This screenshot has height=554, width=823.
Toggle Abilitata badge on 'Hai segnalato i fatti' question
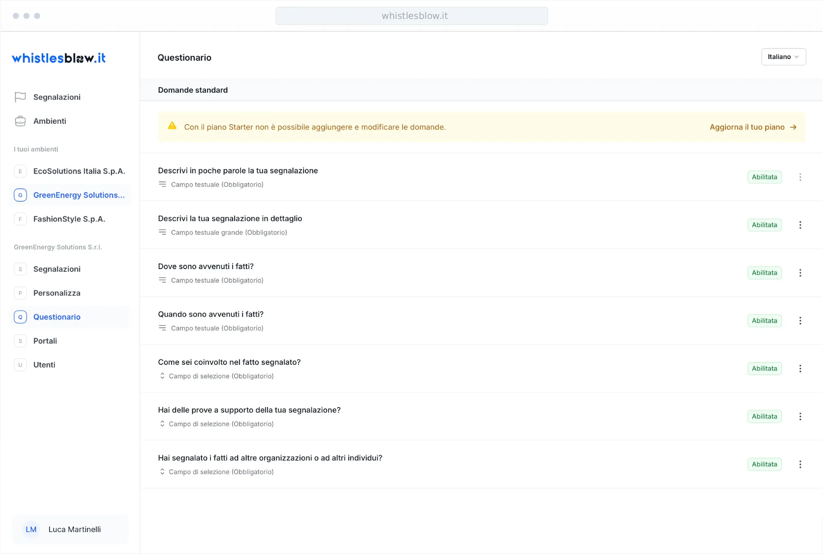click(x=764, y=464)
